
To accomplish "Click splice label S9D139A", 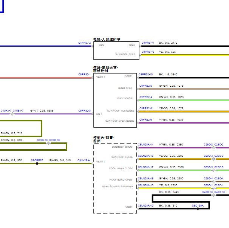I will pyautogui.click(x=198, y=206).
